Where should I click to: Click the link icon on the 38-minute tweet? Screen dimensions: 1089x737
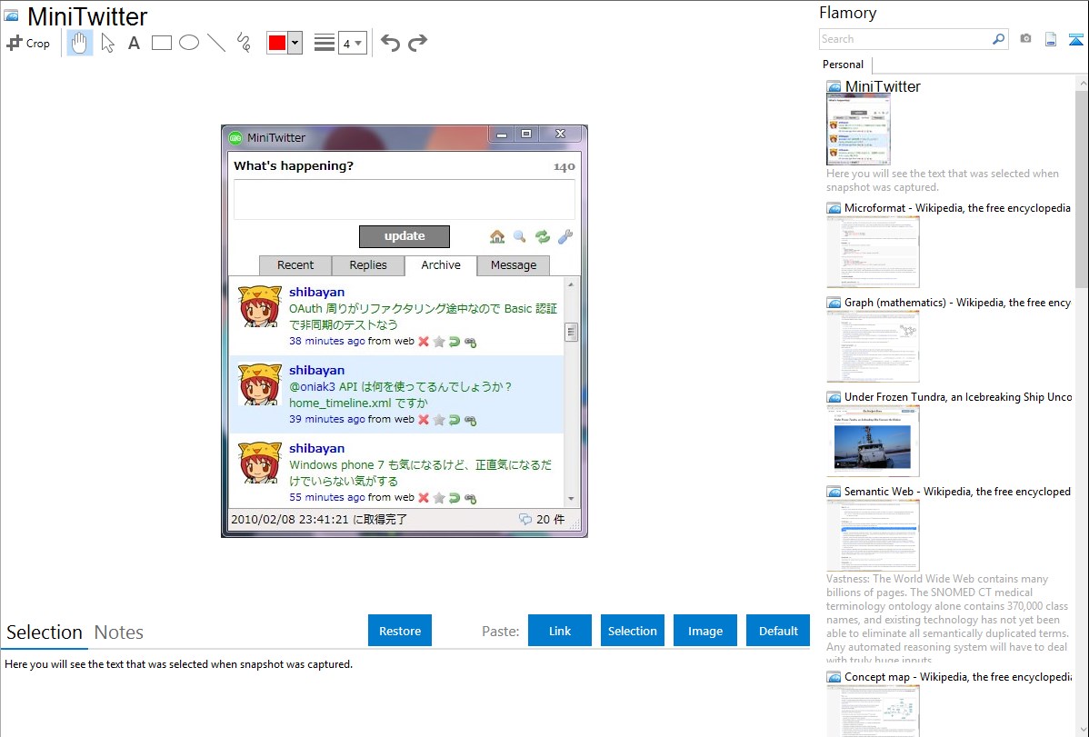tap(470, 342)
